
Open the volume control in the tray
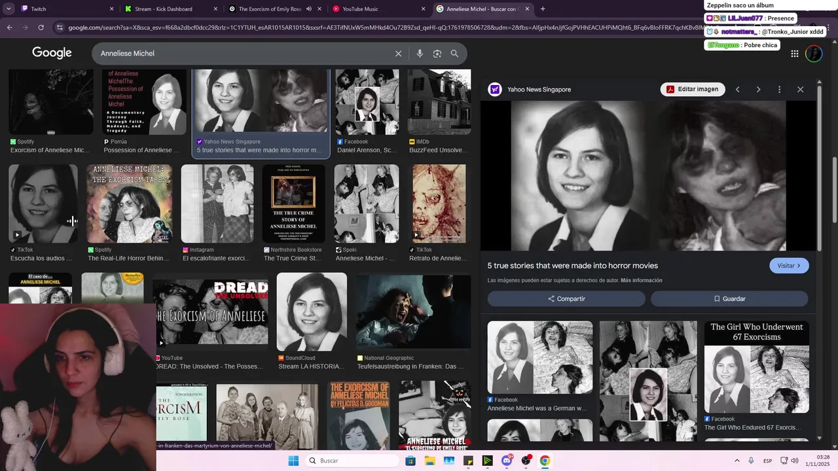click(794, 461)
